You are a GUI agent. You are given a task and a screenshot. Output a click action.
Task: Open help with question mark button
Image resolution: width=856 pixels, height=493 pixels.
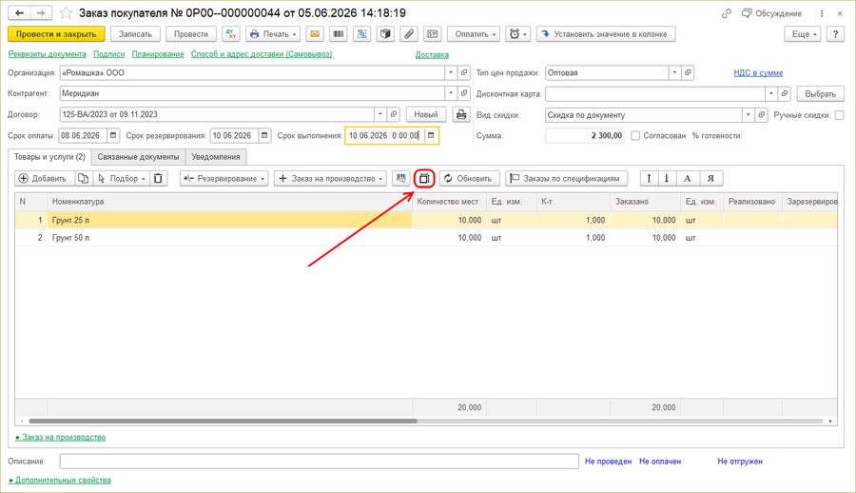[x=835, y=34]
